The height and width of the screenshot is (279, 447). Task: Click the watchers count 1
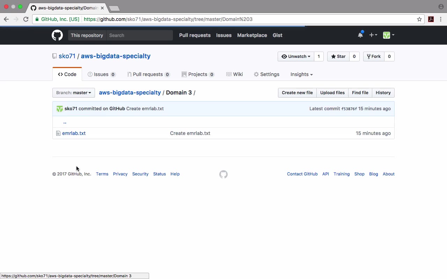(x=318, y=56)
